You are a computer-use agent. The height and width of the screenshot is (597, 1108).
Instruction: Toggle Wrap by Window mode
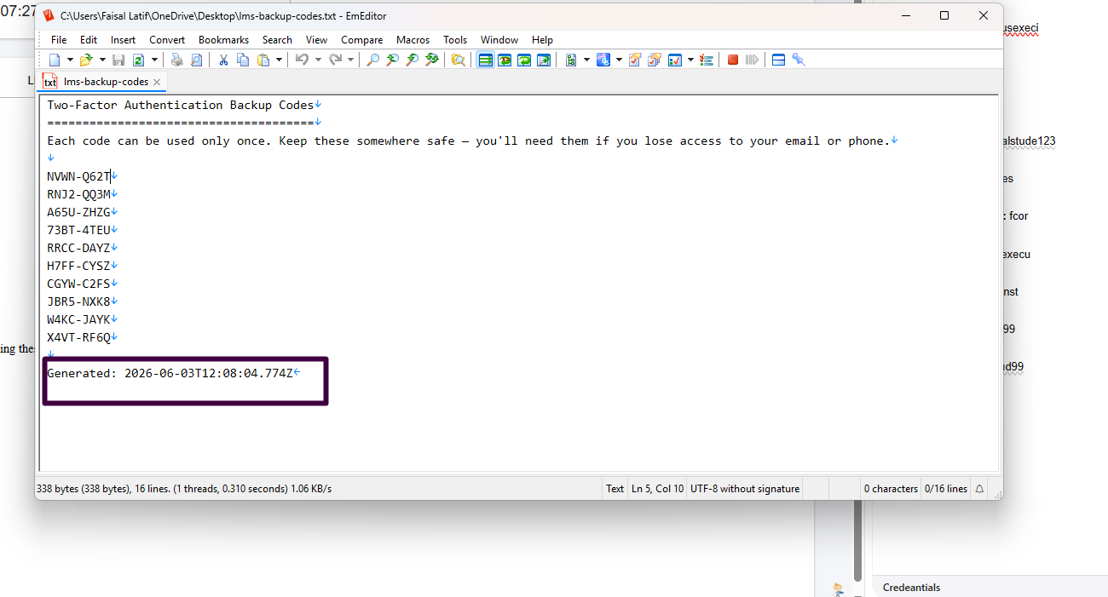click(524, 60)
